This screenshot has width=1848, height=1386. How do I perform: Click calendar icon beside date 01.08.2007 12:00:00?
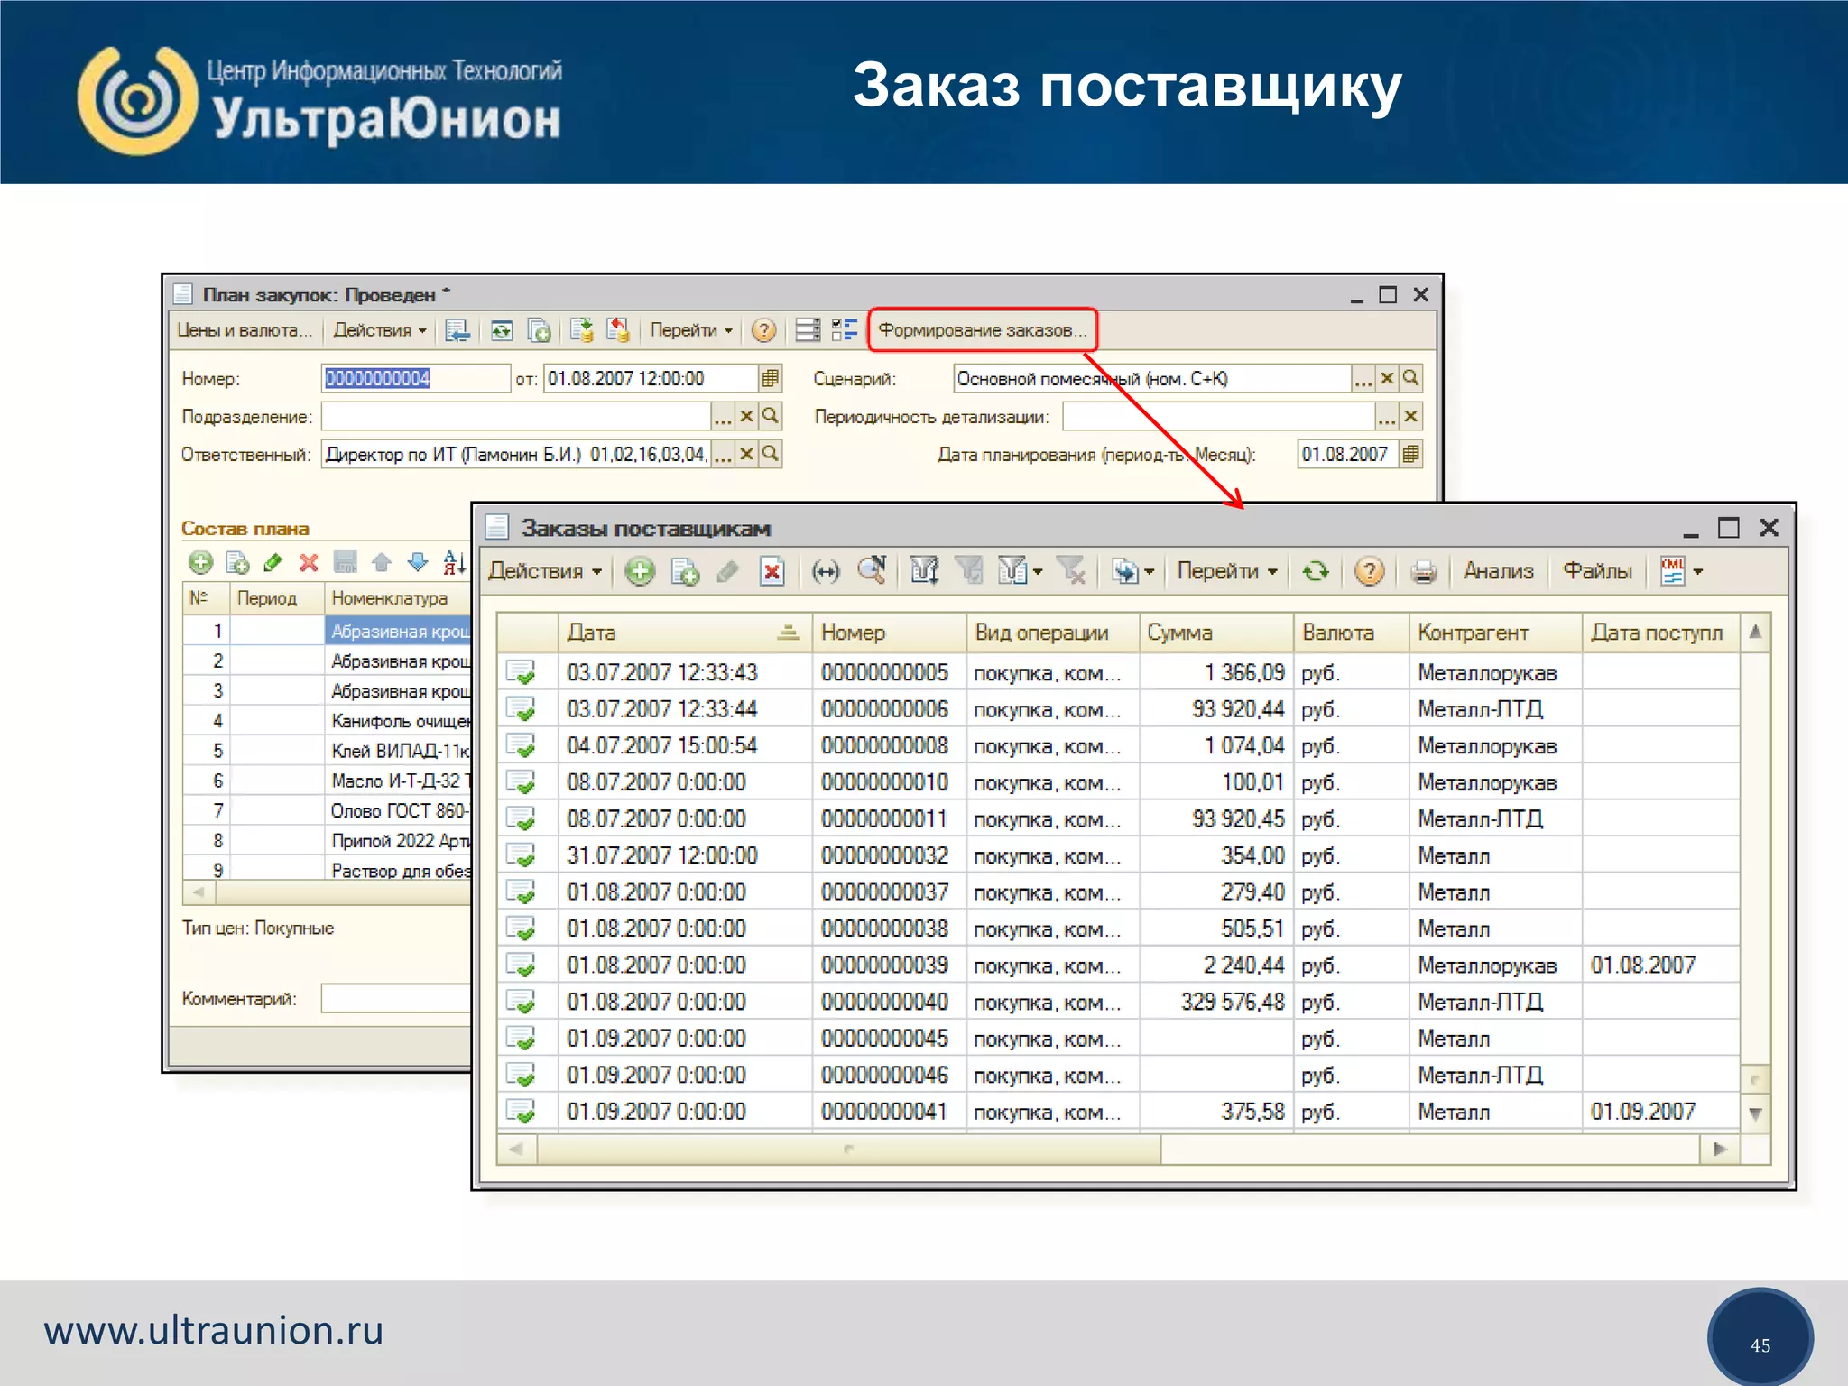[770, 378]
